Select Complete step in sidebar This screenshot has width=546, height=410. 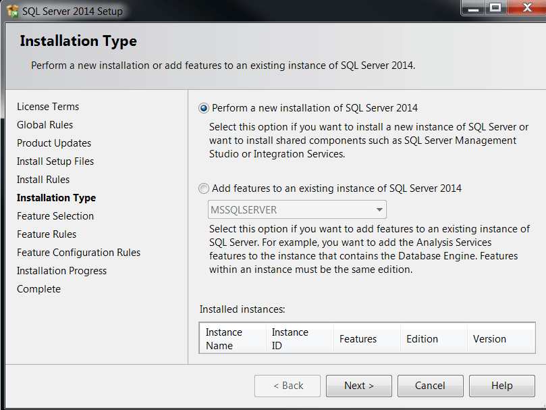pyautogui.click(x=38, y=289)
